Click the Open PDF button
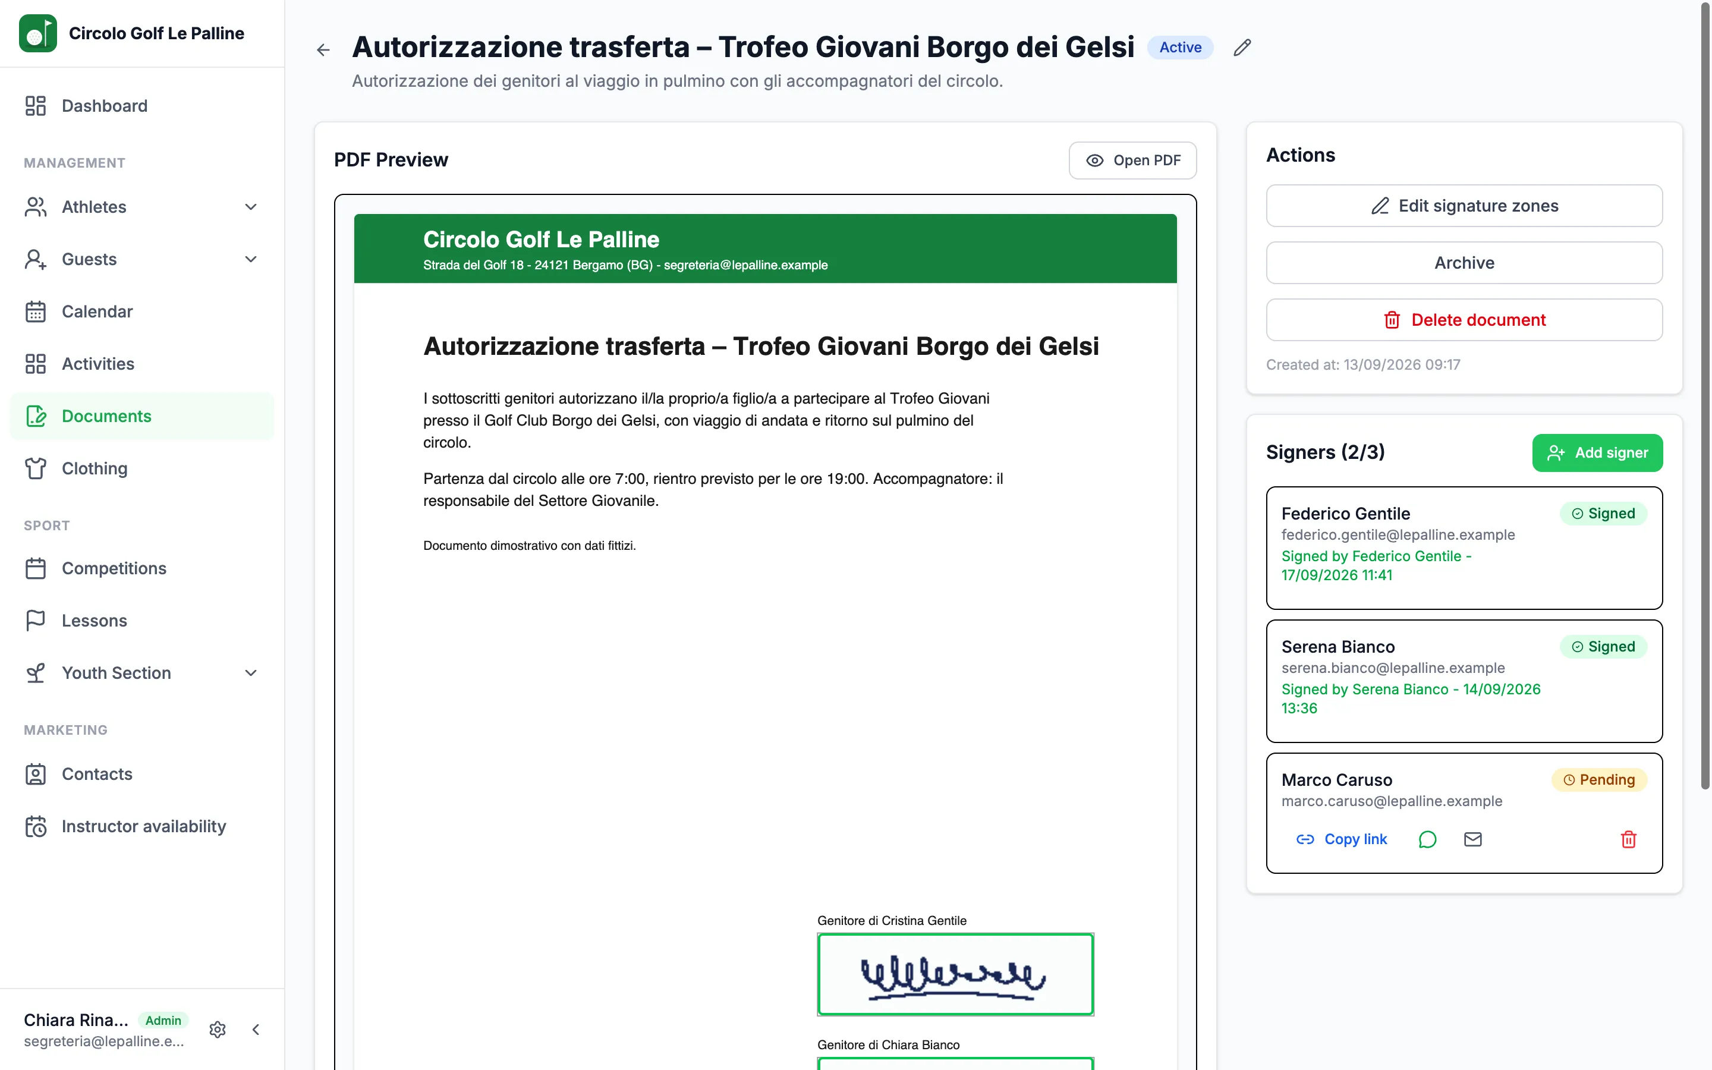The image size is (1712, 1070). [1132, 160]
